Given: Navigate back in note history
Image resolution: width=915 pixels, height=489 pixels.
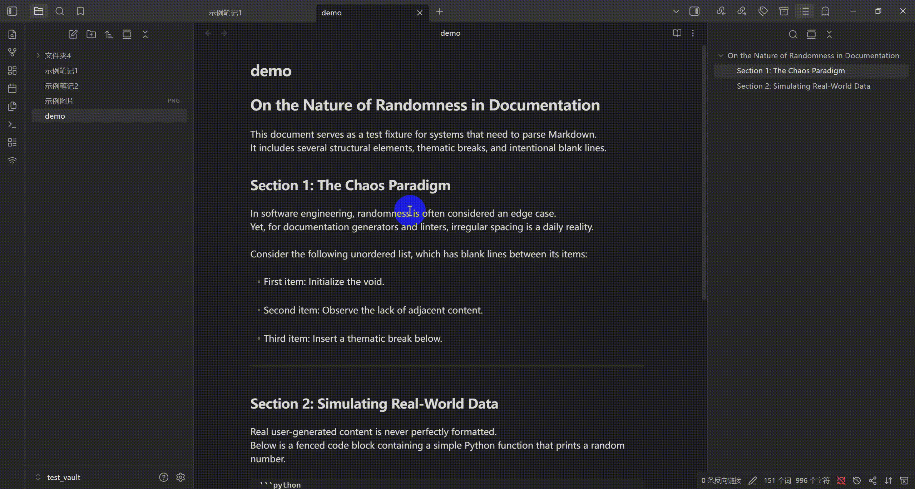Looking at the screenshot, I should point(208,33).
